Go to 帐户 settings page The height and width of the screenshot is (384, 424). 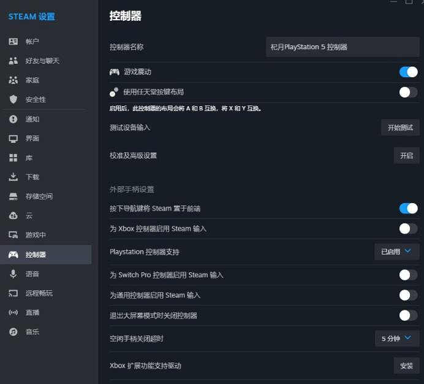[32, 42]
